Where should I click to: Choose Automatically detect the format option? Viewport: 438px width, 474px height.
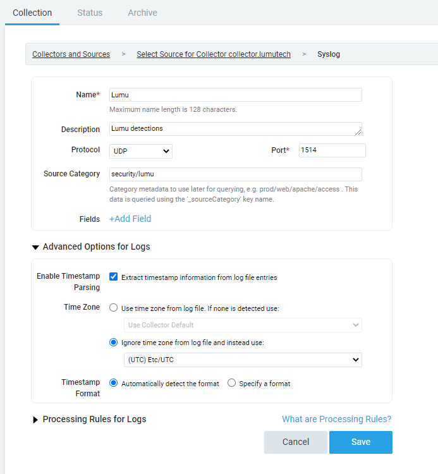click(114, 383)
